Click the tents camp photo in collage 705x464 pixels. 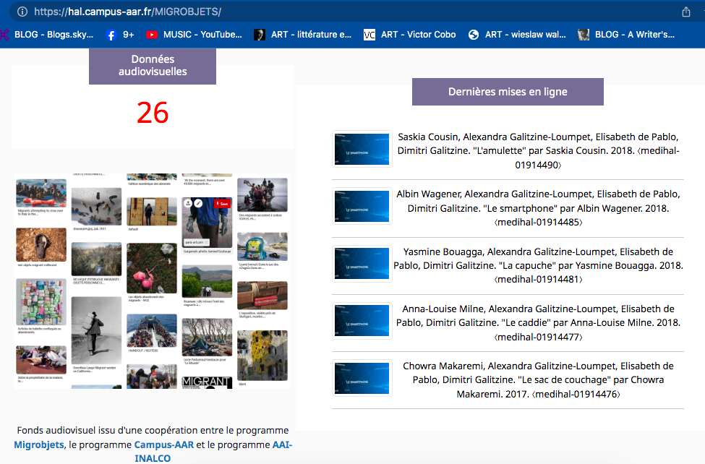click(207, 338)
